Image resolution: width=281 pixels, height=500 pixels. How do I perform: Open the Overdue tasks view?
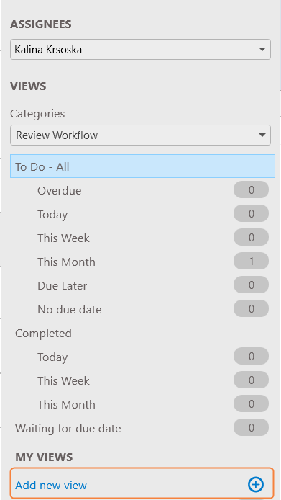[x=59, y=191]
